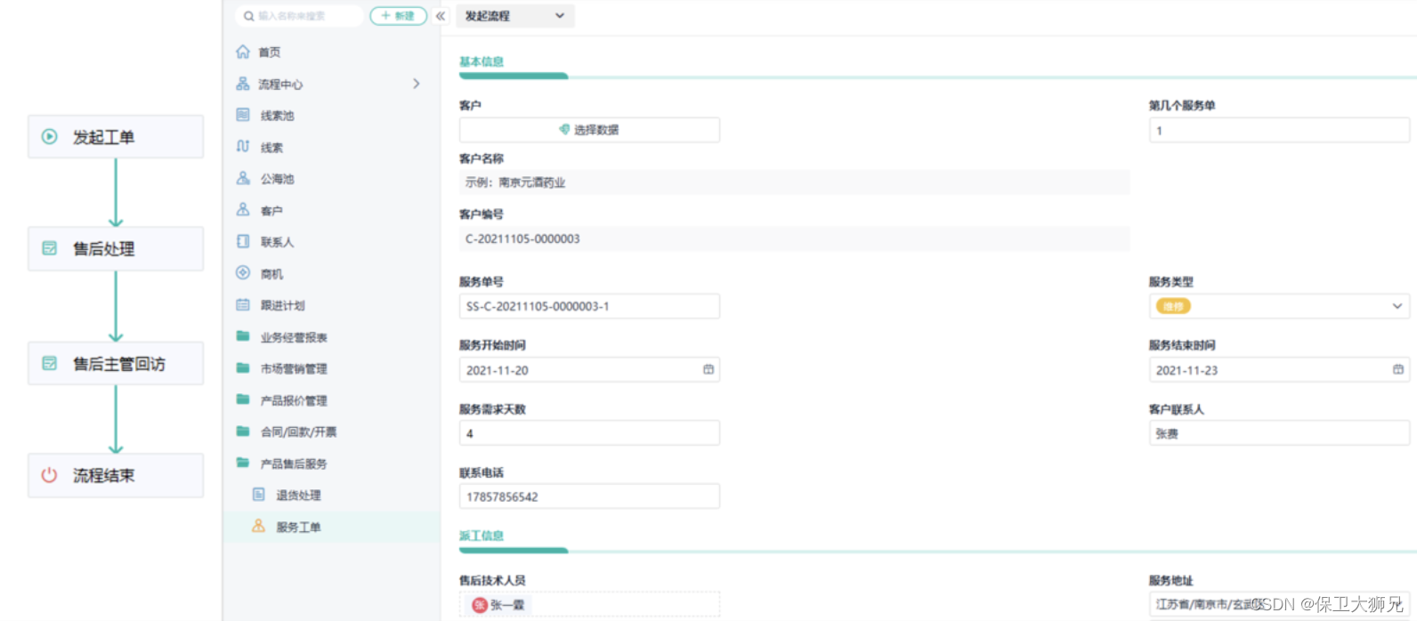Select the 服务工单 sidebar entry
1417x621 pixels.
(331, 527)
